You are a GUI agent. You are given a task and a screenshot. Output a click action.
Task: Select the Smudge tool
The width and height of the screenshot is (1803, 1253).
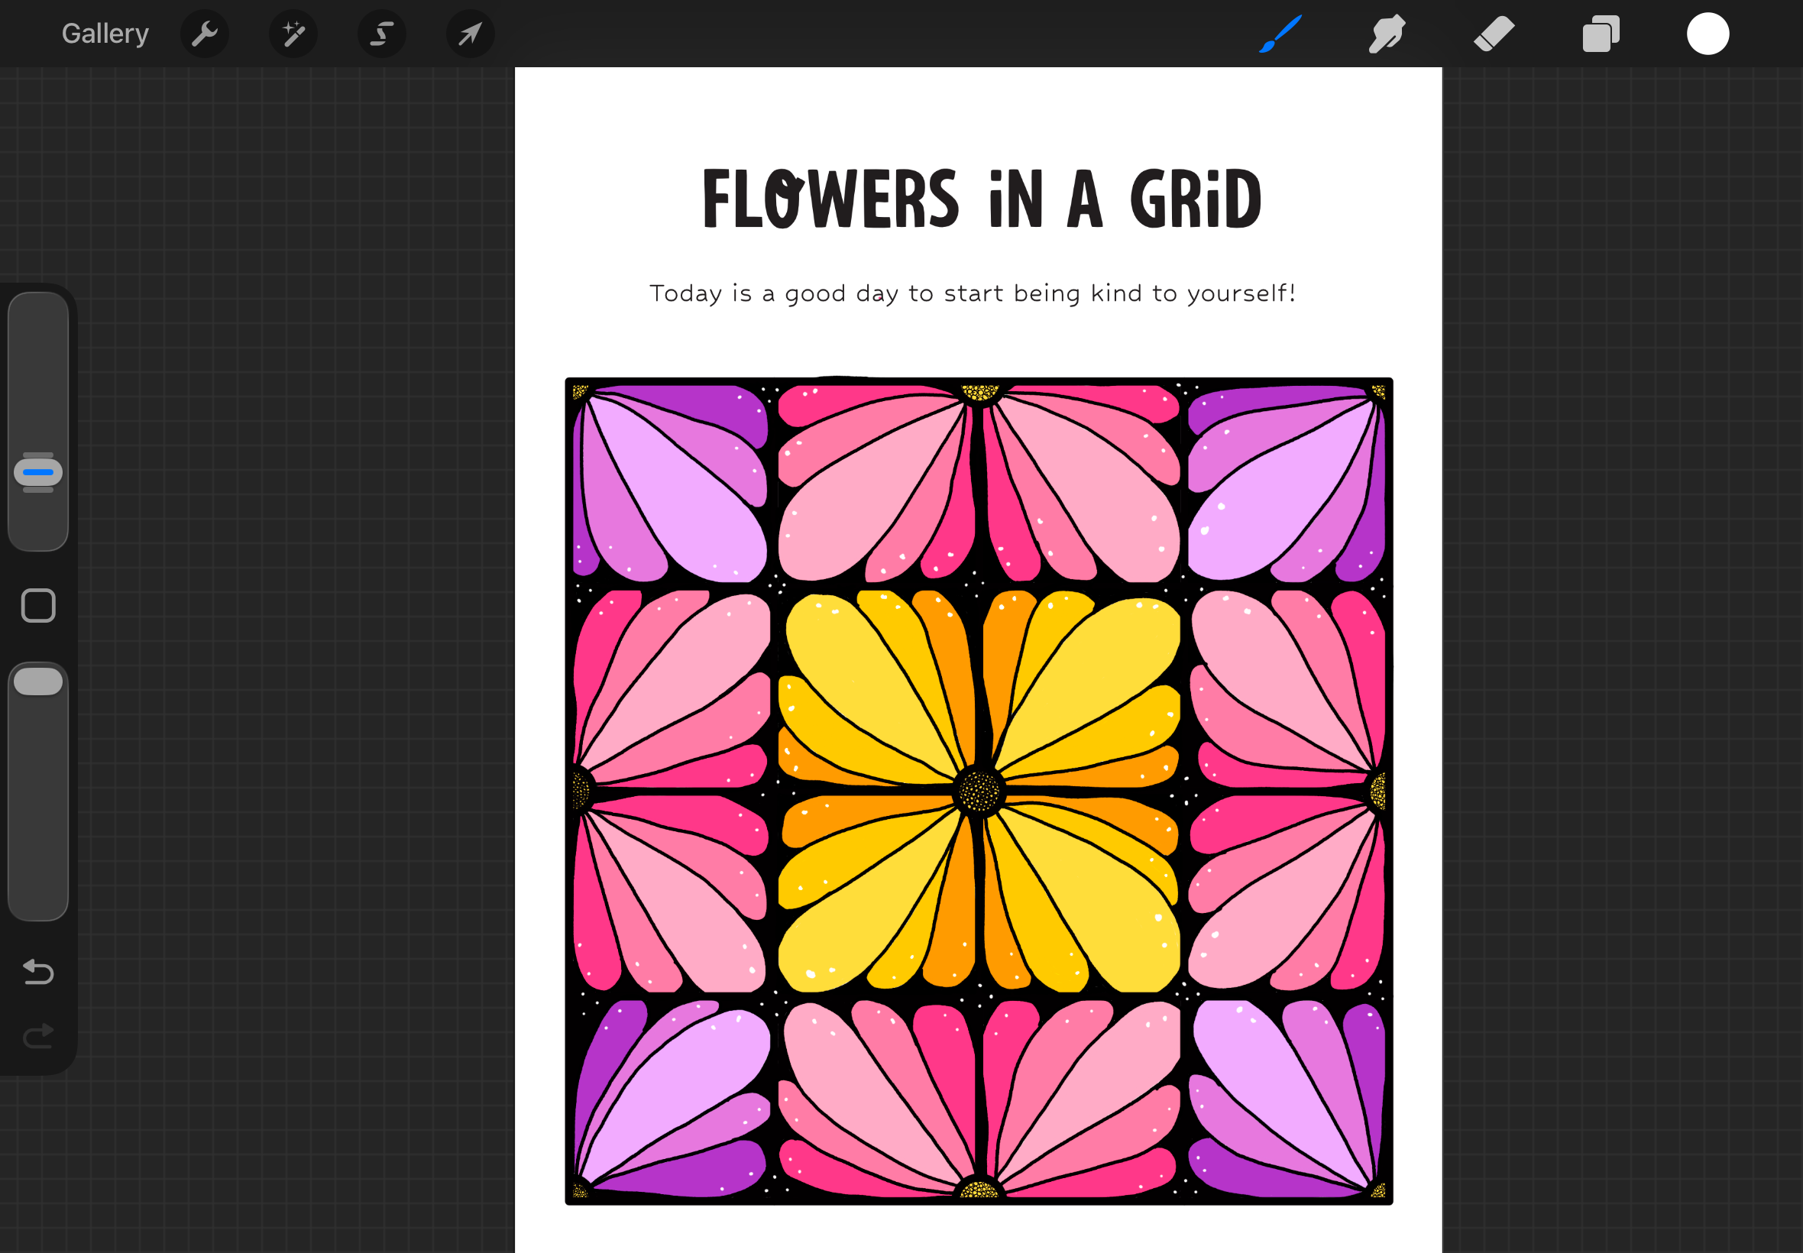coord(1387,34)
